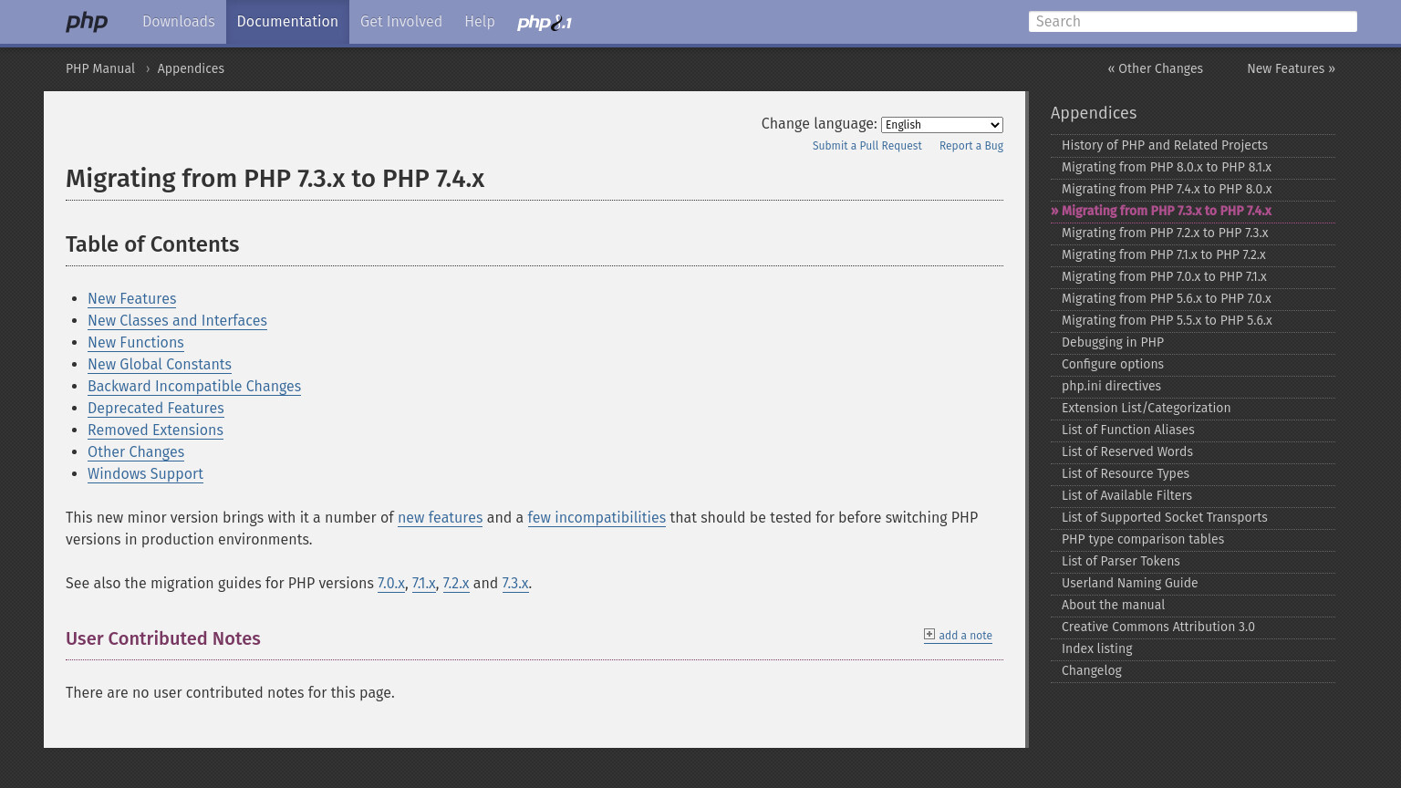The image size is (1401, 788).
Task: Open Debugging in PHP sidebar link
Action: pyautogui.click(x=1193, y=343)
